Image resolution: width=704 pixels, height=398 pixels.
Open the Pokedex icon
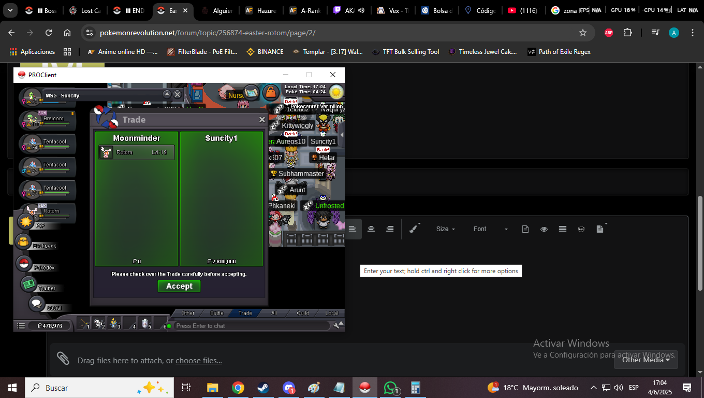tap(24, 264)
